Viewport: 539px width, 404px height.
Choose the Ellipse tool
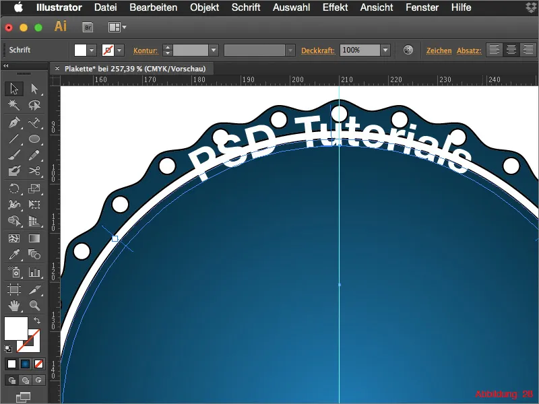(x=34, y=139)
